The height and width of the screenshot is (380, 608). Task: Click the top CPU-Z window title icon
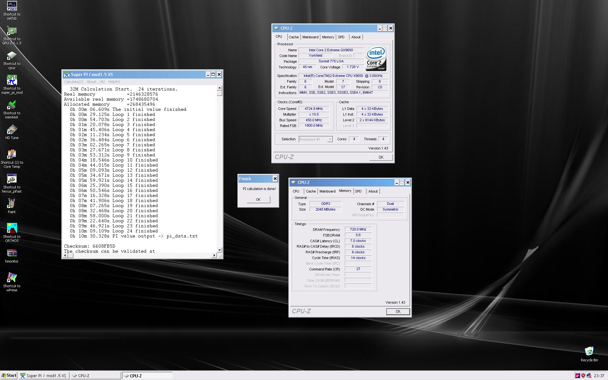pos(276,28)
